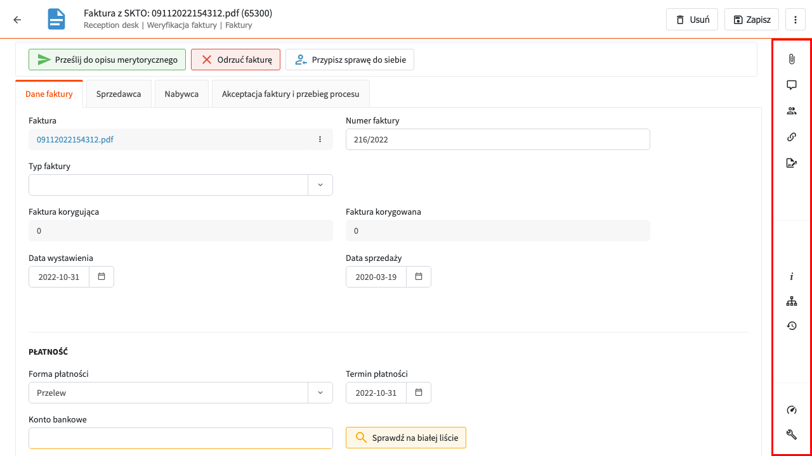Viewport: 812px width, 456px height.
Task: Switch to the Sprzedawca tab
Action: click(119, 94)
